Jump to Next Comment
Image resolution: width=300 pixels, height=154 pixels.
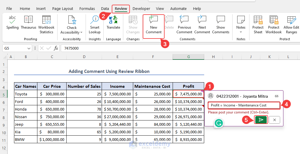202,24
